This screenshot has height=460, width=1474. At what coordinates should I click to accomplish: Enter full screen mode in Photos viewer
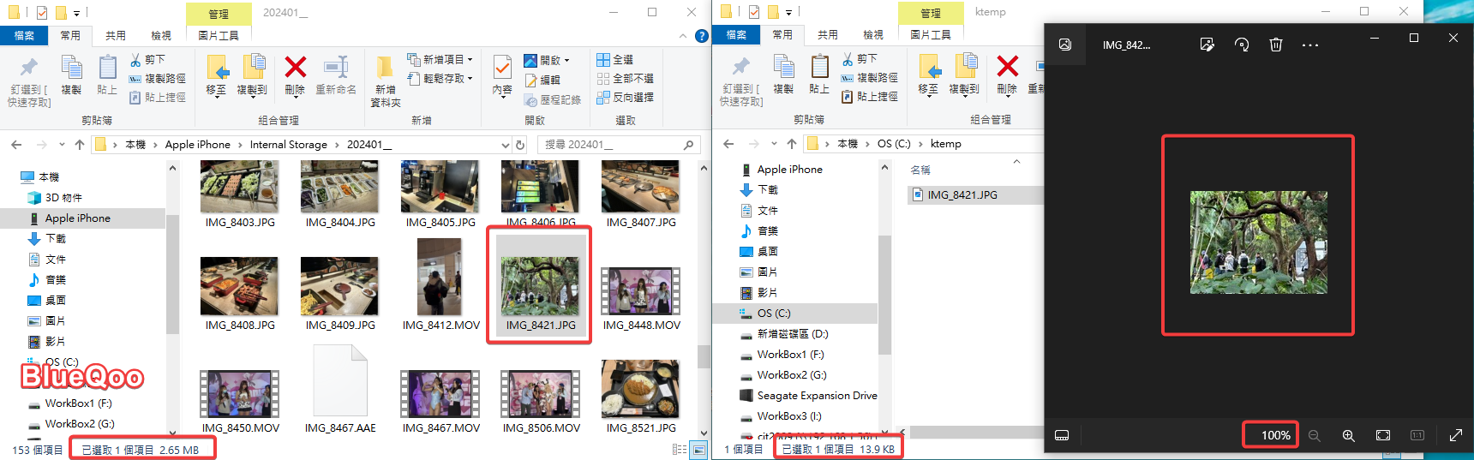[1455, 435]
